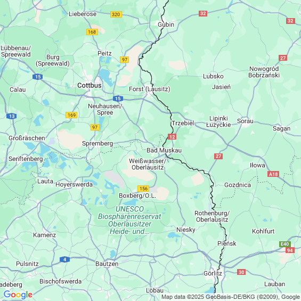Click the Google logo
Viewport: 301px width, 301px height.
click(x=18, y=295)
